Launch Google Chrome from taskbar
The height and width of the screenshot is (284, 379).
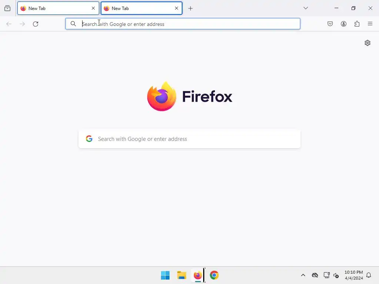click(x=214, y=275)
